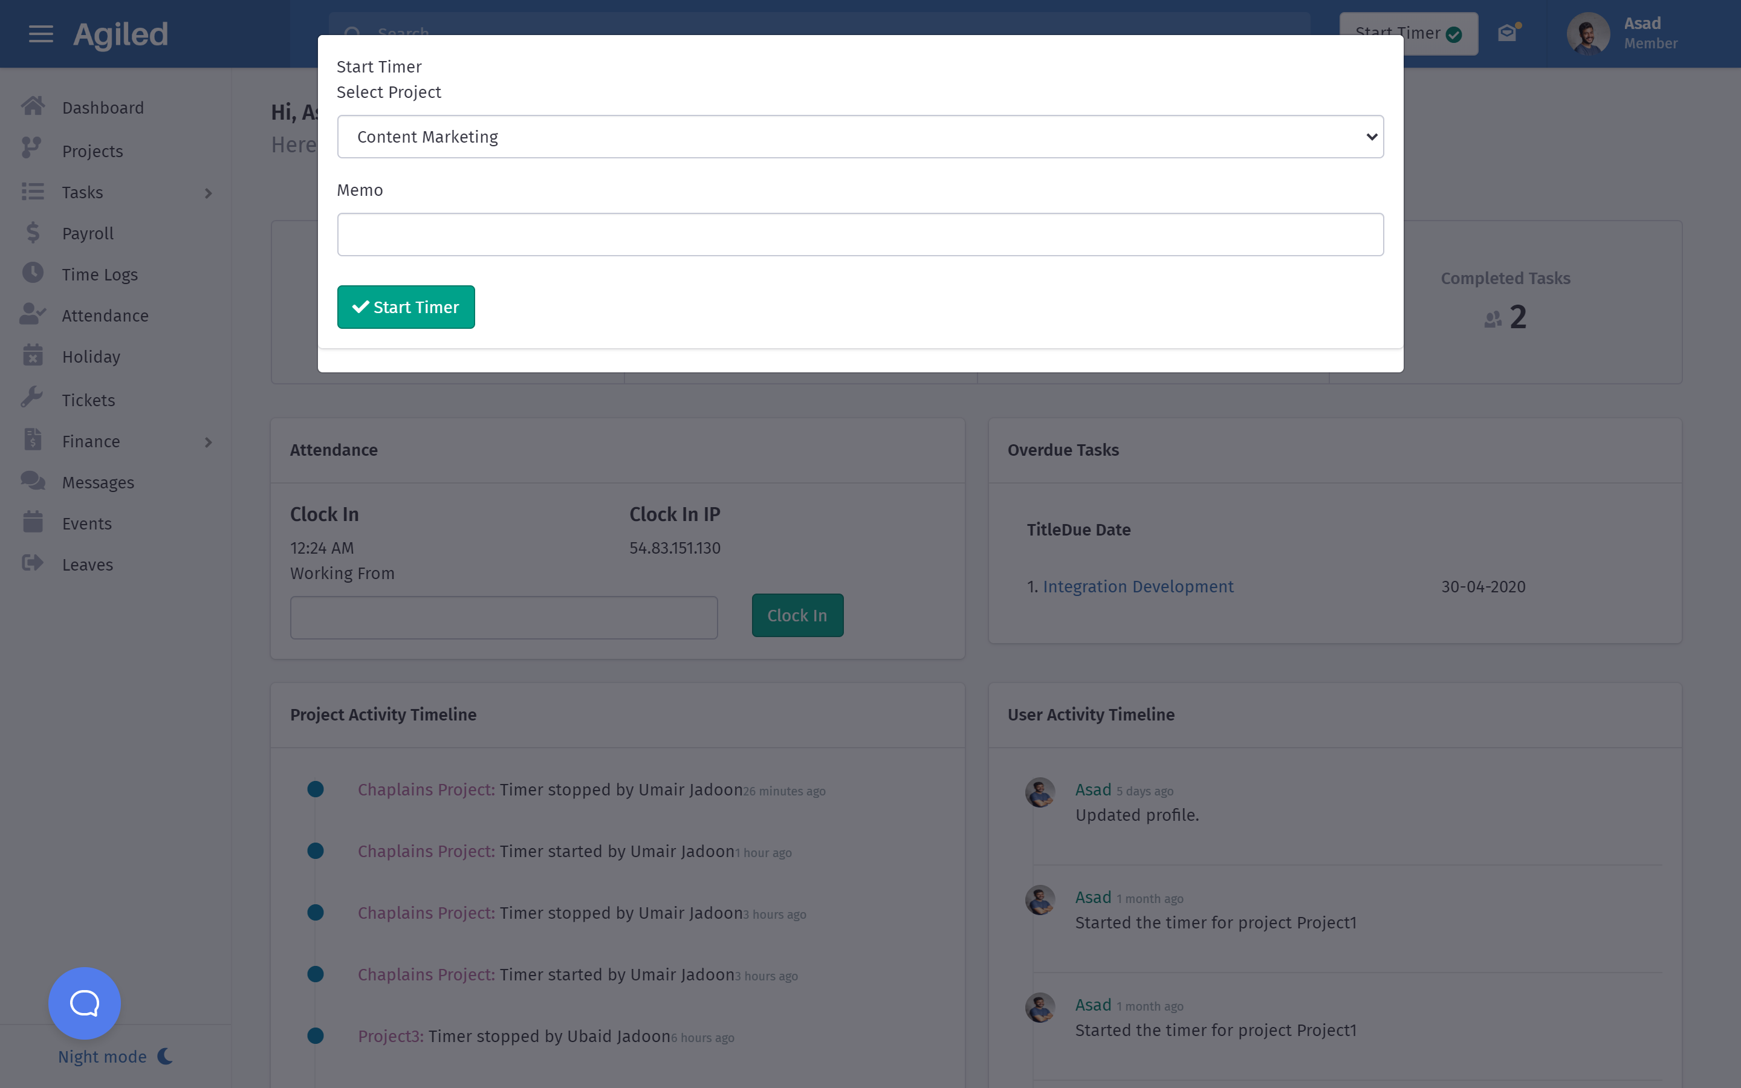This screenshot has height=1088, width=1741.
Task: Click the Time Logs clock icon
Action: [x=33, y=273]
